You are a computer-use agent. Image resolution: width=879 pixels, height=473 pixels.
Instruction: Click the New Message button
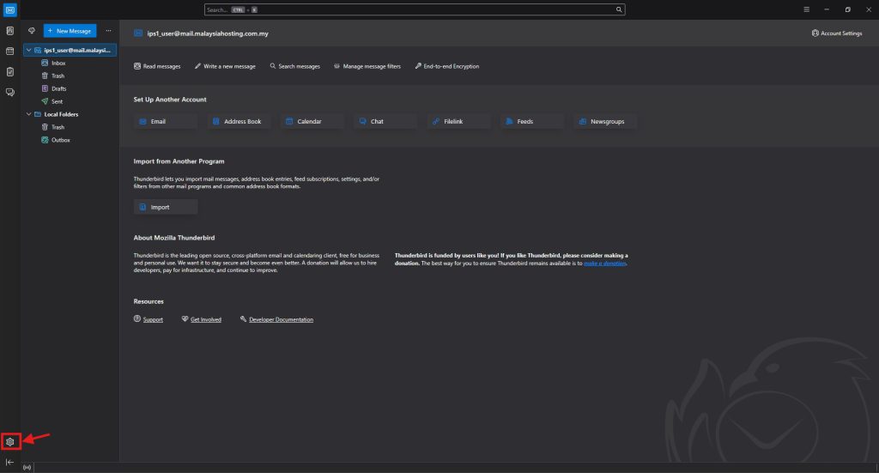70,31
